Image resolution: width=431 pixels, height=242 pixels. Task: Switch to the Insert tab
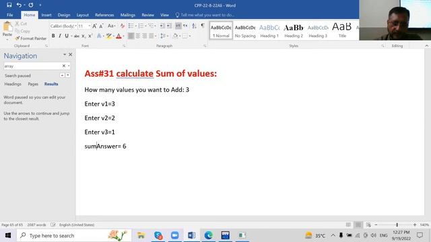46,15
